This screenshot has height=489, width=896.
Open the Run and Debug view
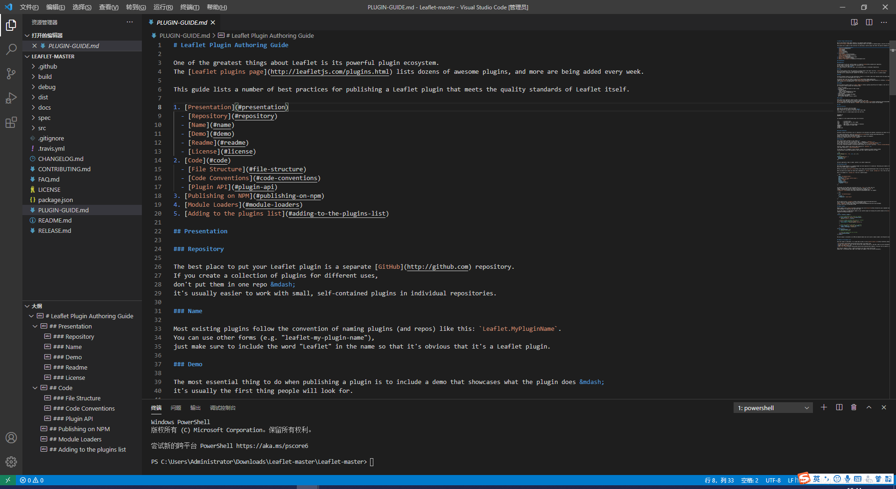11,98
